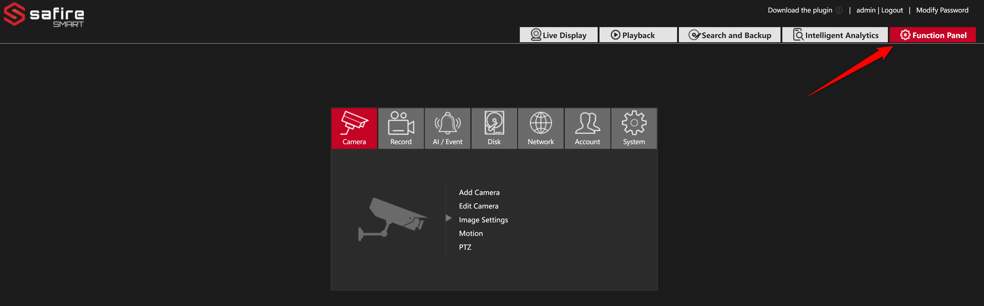Click Modify Password

[x=942, y=10]
